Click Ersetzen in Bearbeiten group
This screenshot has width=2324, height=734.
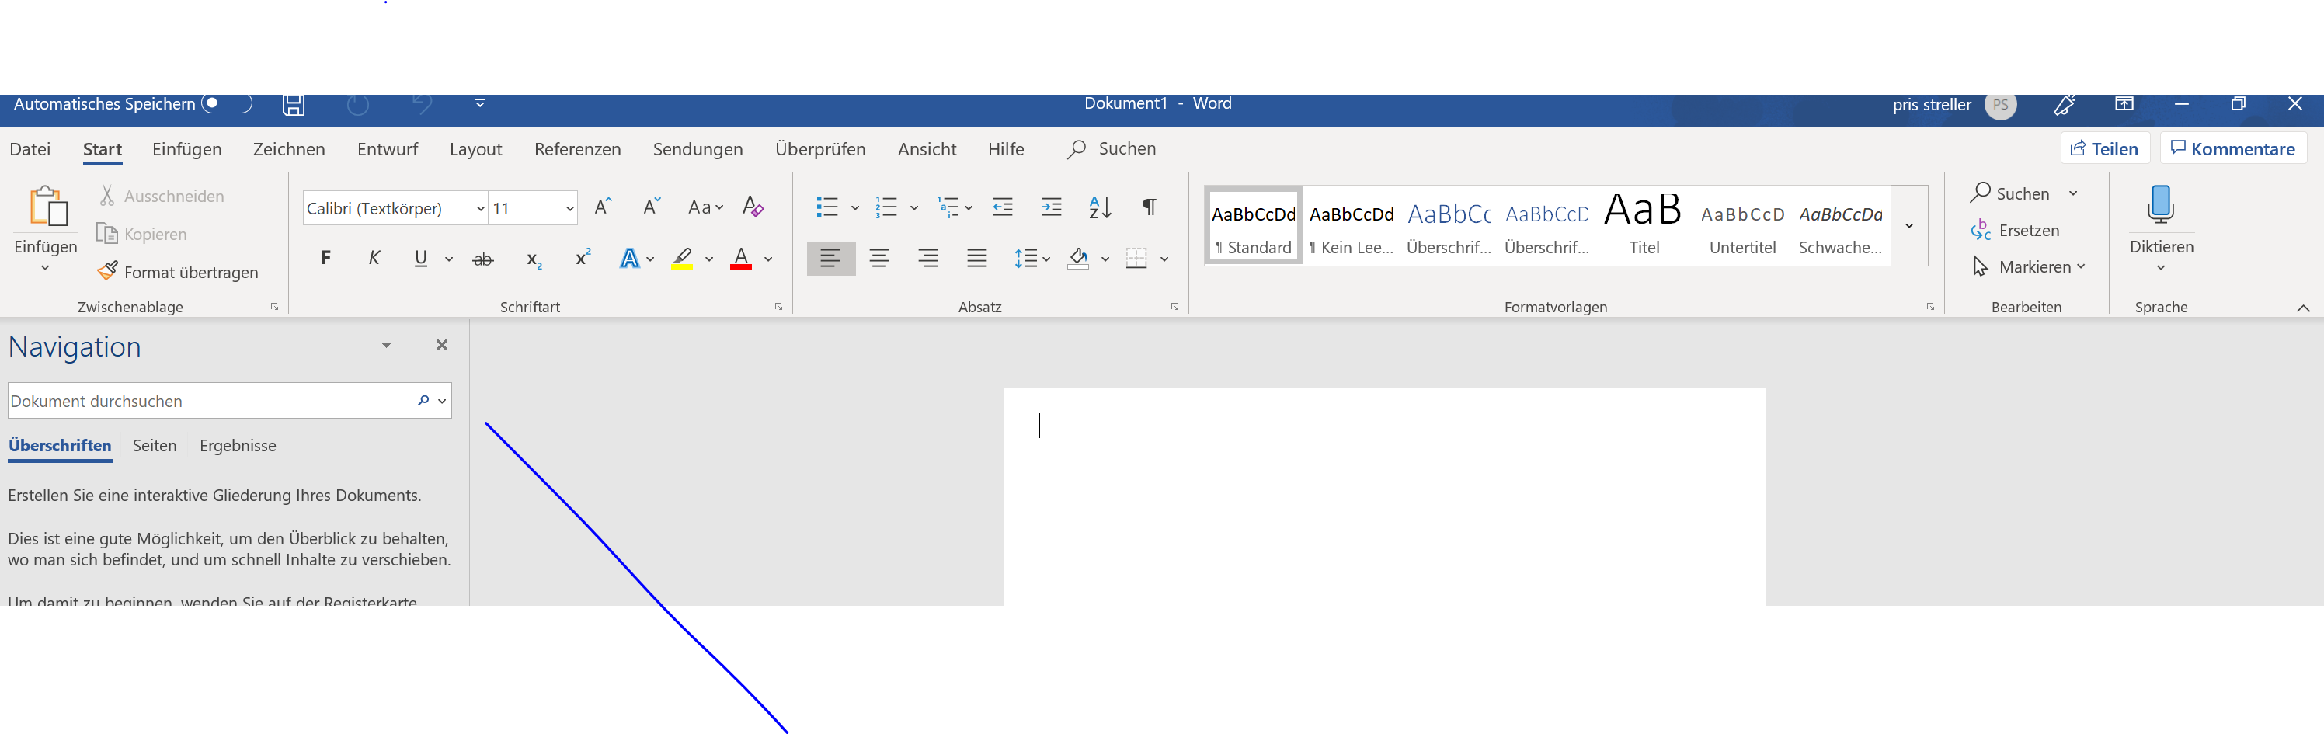(x=2016, y=230)
